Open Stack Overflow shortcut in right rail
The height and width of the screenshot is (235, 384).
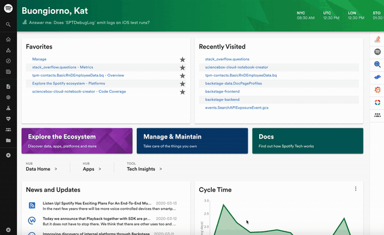[x=377, y=39]
